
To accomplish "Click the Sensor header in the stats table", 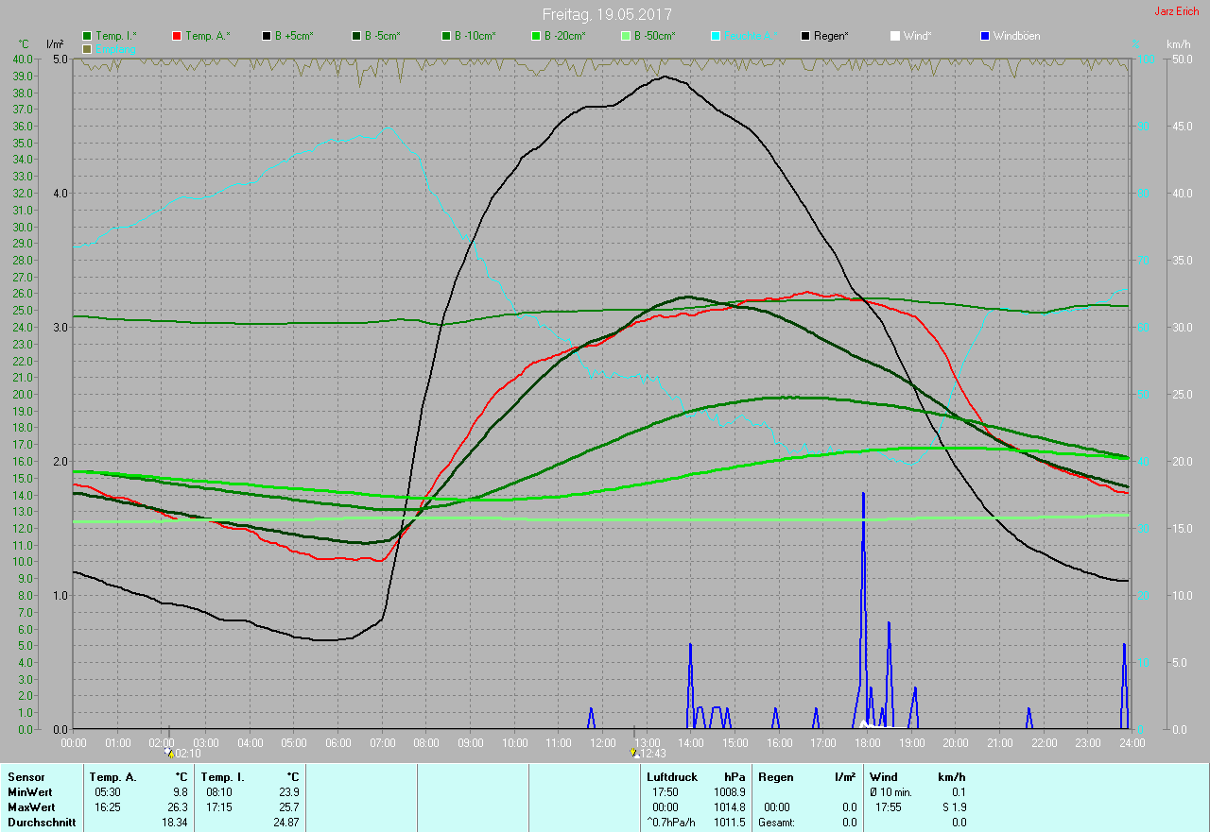I will [26, 777].
